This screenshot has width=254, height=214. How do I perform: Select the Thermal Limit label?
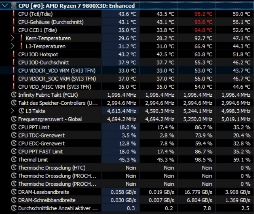(33, 160)
